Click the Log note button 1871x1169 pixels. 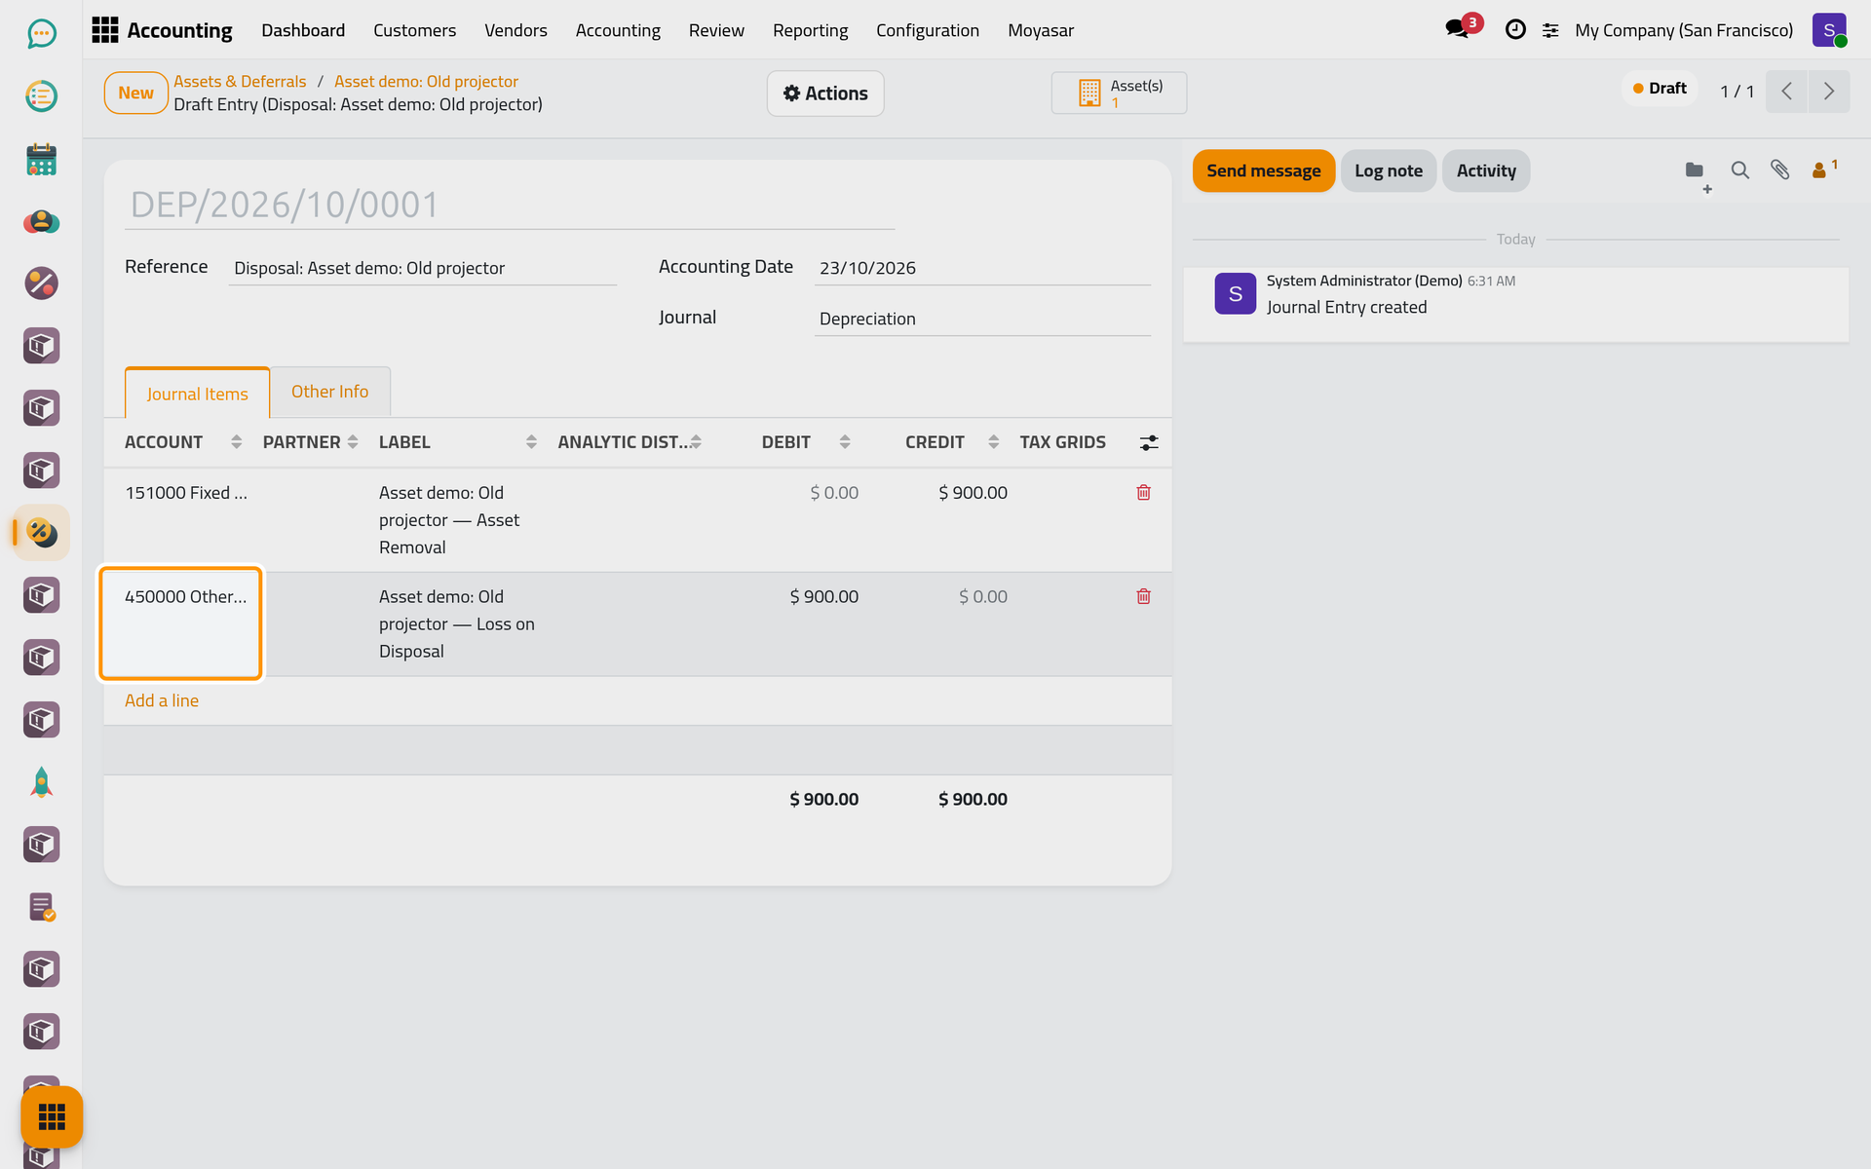1388,170
